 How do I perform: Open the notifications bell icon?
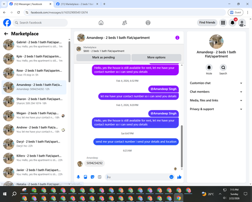(x=232, y=23)
